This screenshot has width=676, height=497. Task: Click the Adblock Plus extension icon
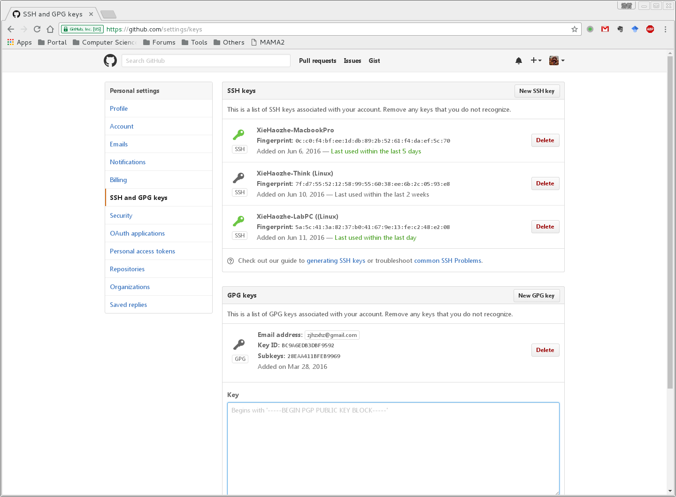[650, 29]
